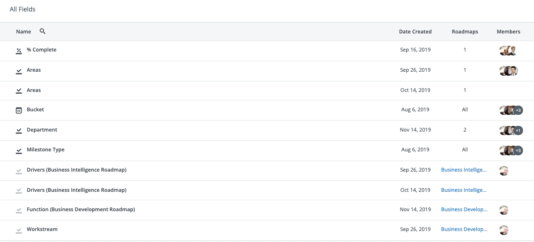Click the Function field type icon
The image size is (534, 242).
19,210
